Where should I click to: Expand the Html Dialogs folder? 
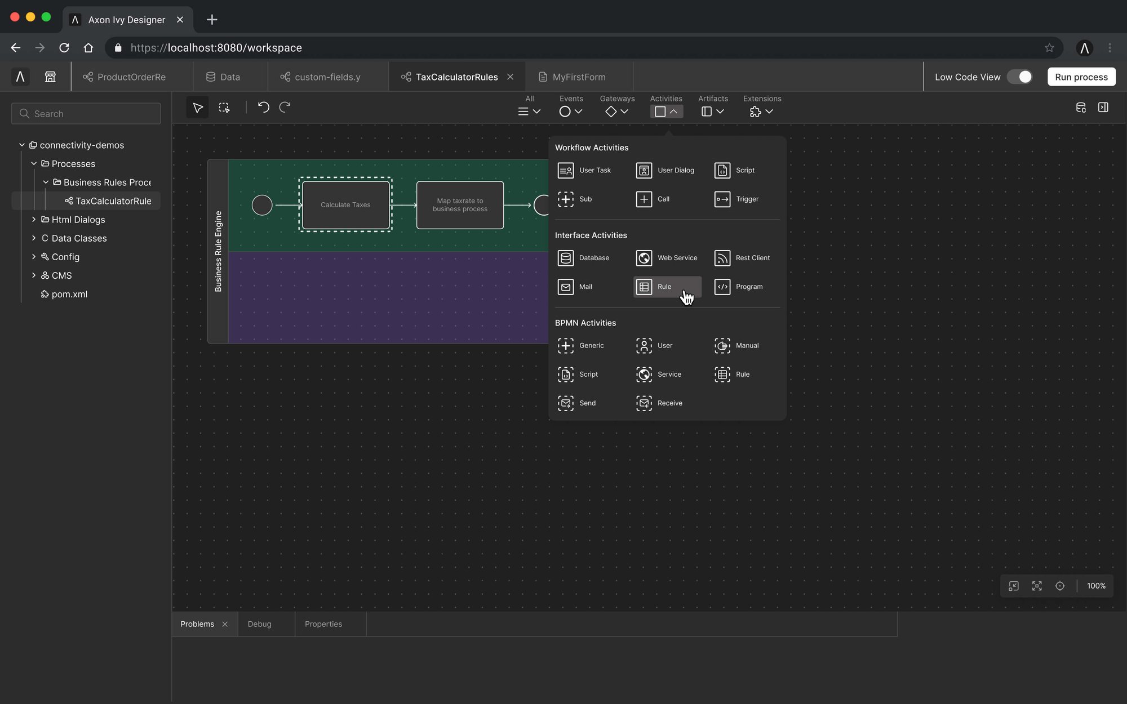pyautogui.click(x=34, y=220)
